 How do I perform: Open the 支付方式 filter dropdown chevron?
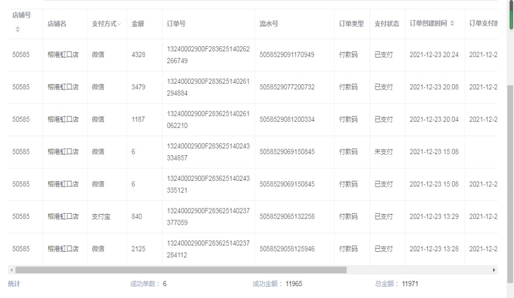[119, 24]
